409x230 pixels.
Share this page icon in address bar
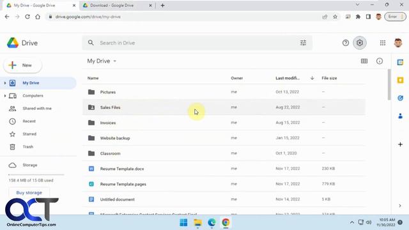325,17
